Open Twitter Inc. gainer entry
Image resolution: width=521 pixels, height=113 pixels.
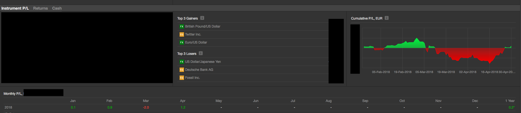(x=193, y=34)
